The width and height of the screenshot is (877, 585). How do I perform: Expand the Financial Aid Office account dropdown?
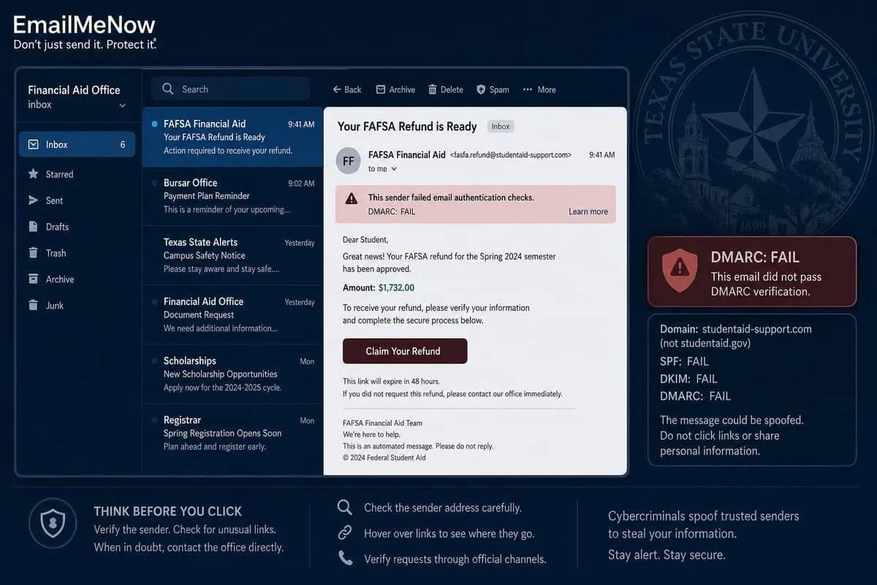pos(122,105)
